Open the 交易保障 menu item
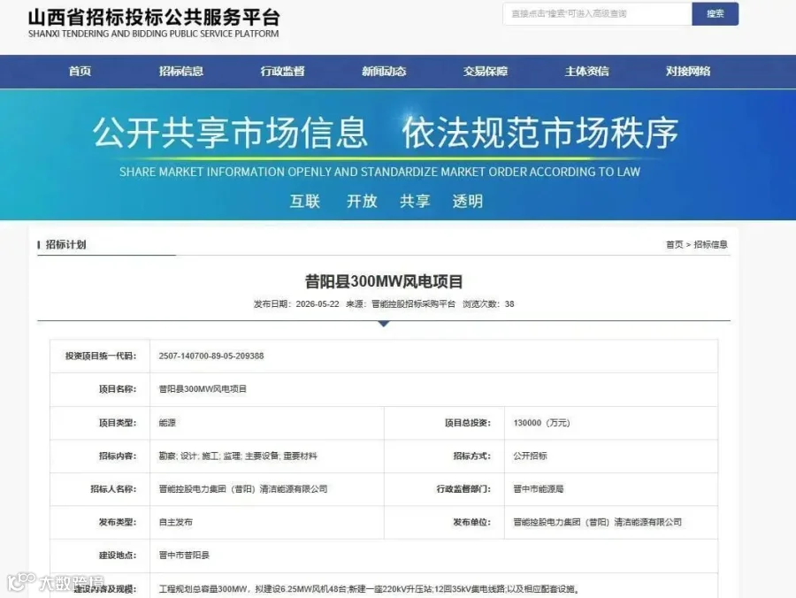The image size is (796, 598). pos(486,71)
